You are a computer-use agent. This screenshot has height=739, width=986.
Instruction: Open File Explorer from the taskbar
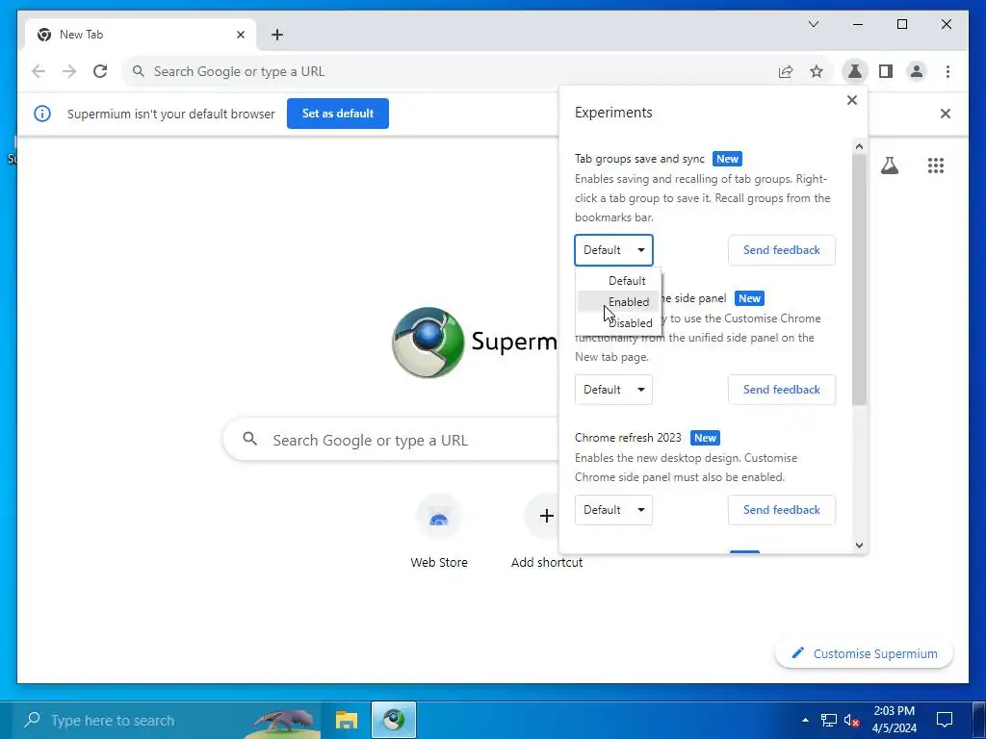346,720
